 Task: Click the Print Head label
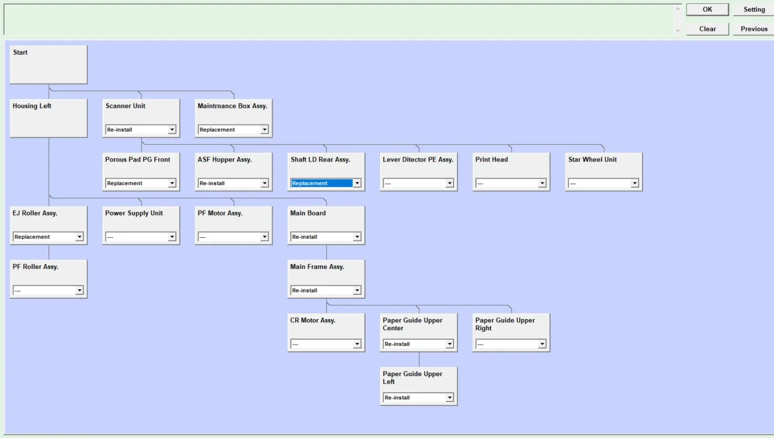(491, 159)
